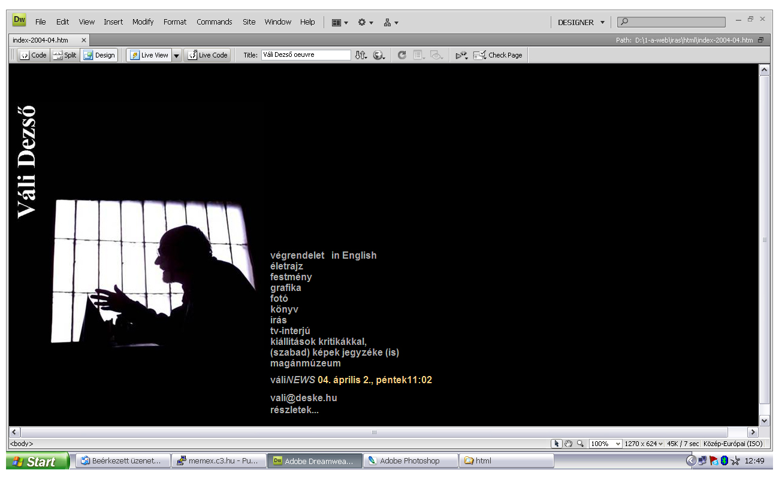The width and height of the screenshot is (779, 479).
Task: Open the File menu
Action: point(40,22)
